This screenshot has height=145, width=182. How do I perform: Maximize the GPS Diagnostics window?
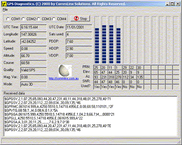tap(172, 4)
